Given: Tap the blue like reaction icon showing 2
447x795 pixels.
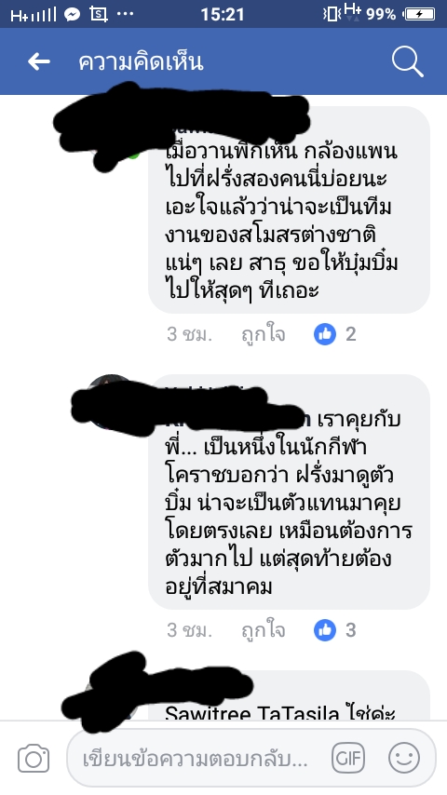Looking at the screenshot, I should 325,334.
